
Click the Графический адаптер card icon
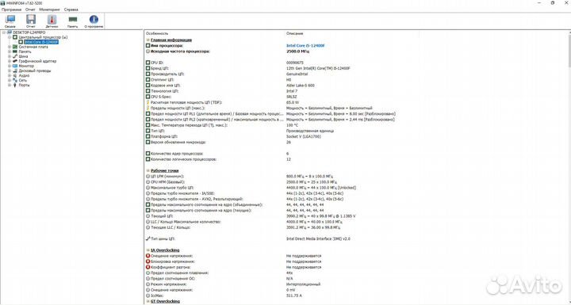point(15,61)
